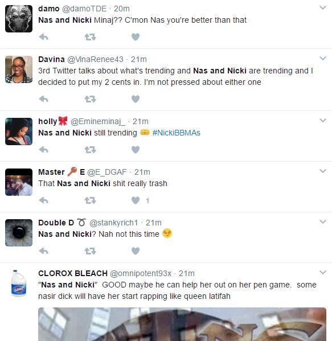332x341 pixels.
Task: Reply to Master E's tweet
Action: pos(43,200)
